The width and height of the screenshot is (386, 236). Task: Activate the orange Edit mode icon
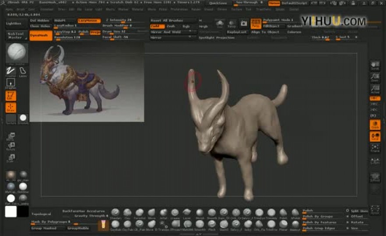[x=11, y=96]
